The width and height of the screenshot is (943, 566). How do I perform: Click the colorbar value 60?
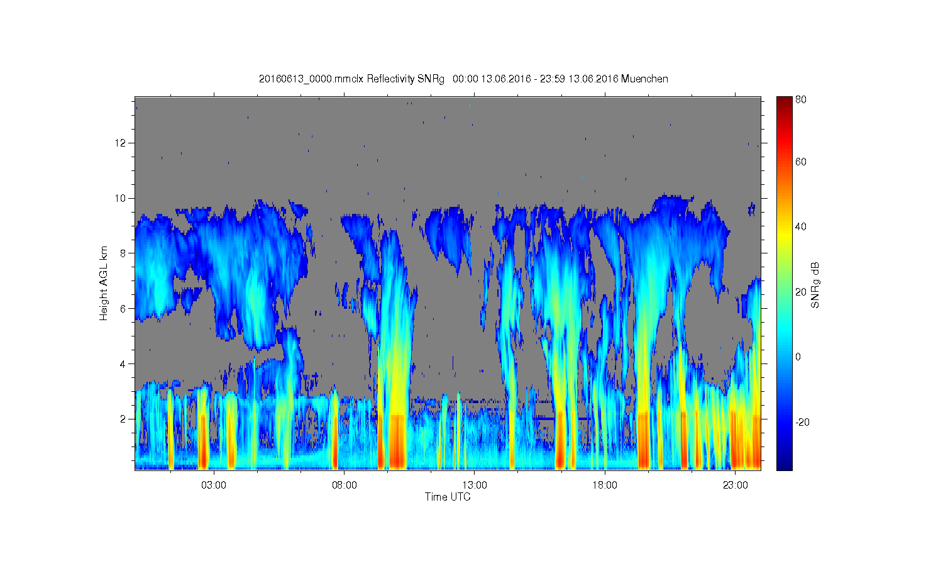coord(801,162)
